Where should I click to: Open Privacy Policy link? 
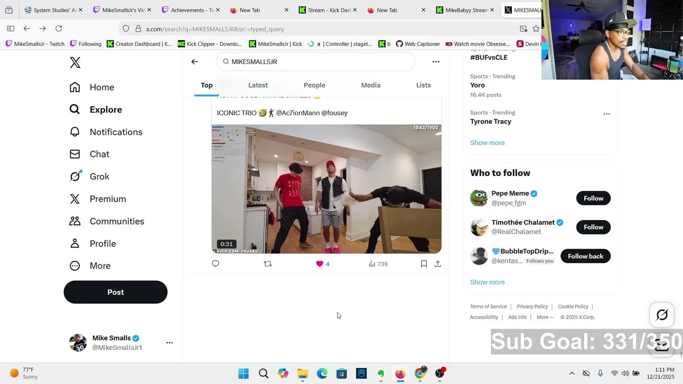[x=533, y=307]
